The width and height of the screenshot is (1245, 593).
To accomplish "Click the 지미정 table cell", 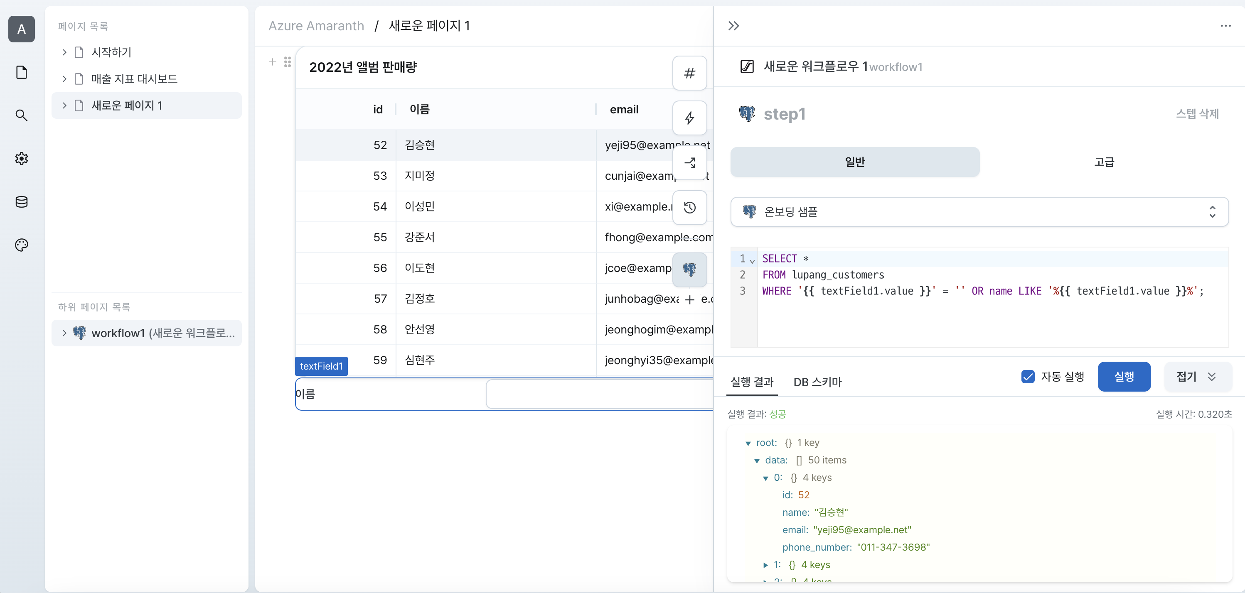I will coord(496,176).
